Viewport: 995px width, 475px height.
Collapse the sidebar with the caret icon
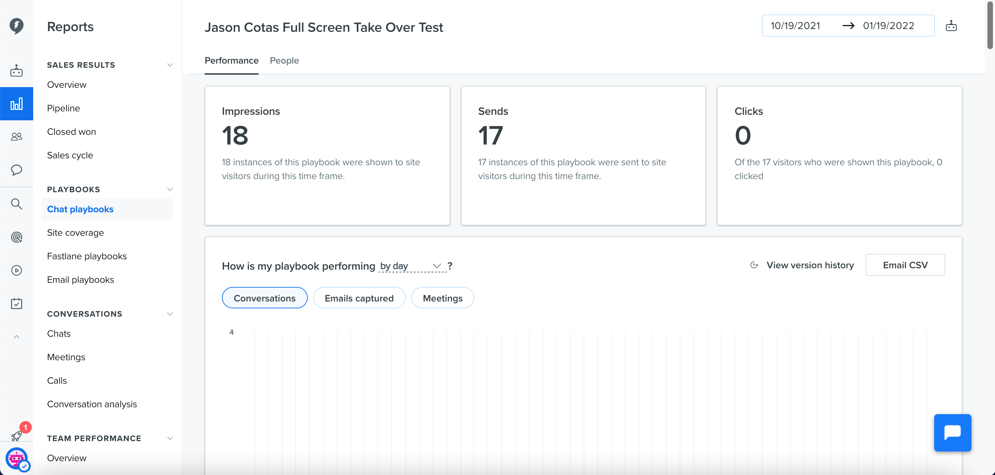tap(16, 337)
